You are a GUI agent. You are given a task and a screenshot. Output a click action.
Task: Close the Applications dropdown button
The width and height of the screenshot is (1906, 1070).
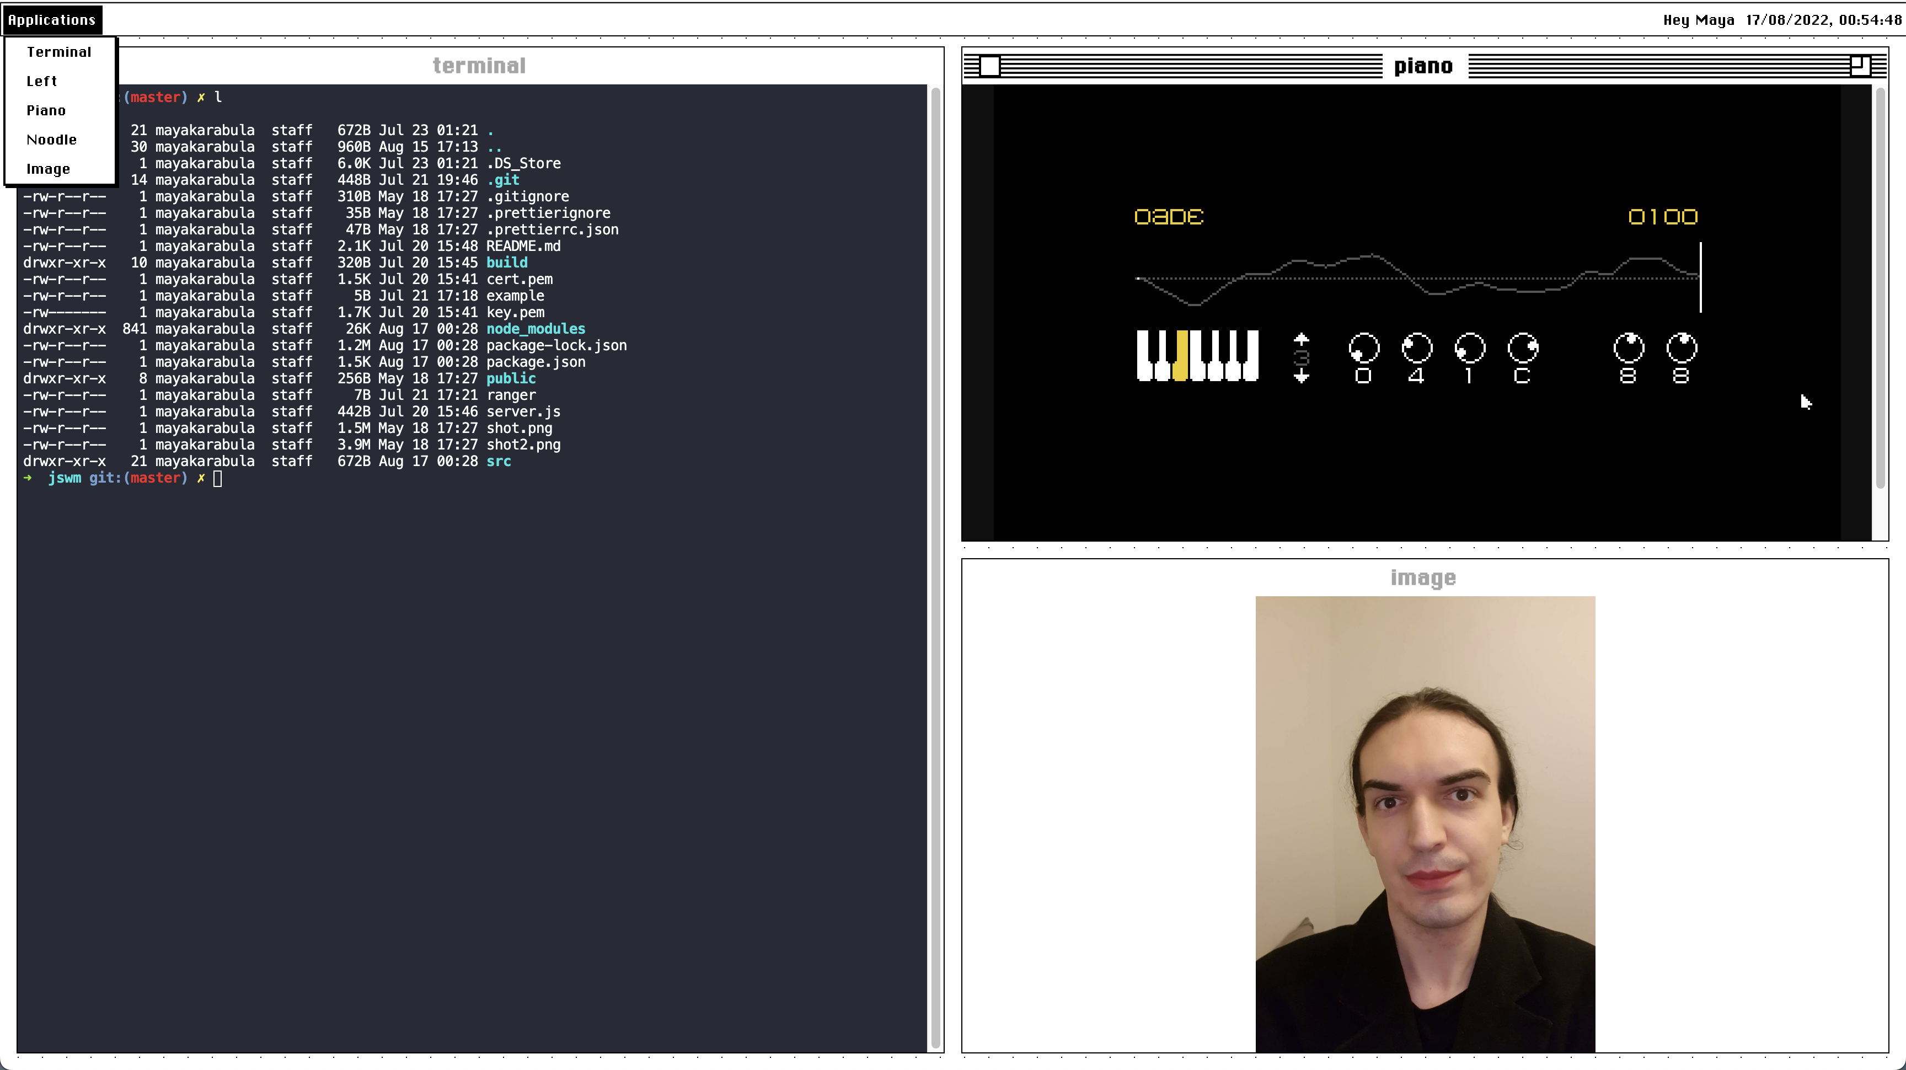pyautogui.click(x=52, y=20)
